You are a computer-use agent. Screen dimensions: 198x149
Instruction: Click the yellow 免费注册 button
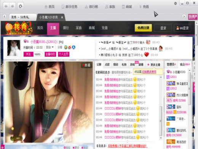coord(143,28)
